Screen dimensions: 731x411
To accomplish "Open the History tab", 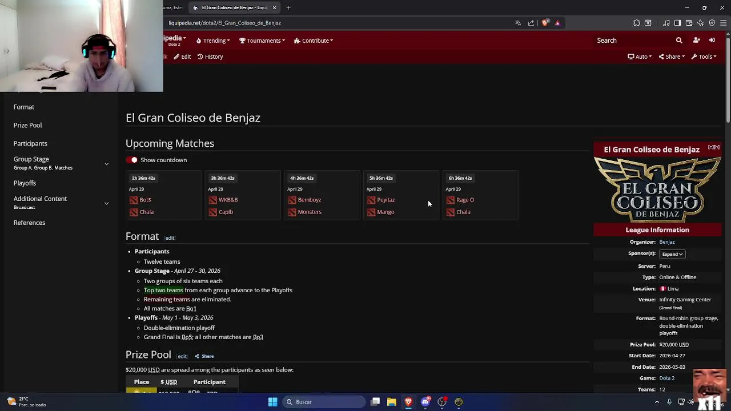I will (x=210, y=57).
